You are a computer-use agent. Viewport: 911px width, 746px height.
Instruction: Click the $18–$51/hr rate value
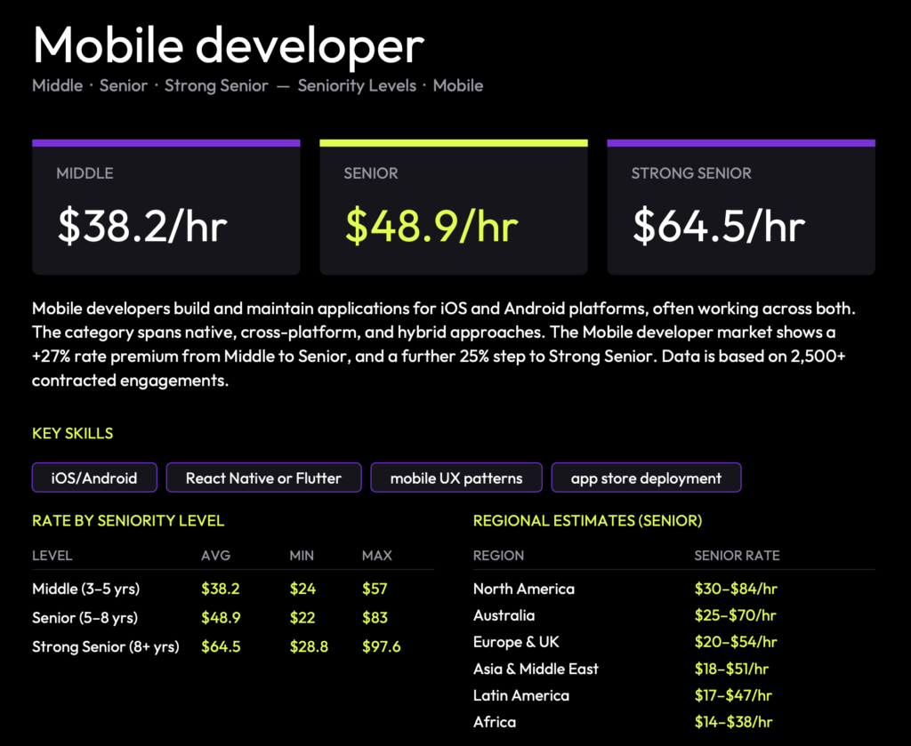pos(731,669)
